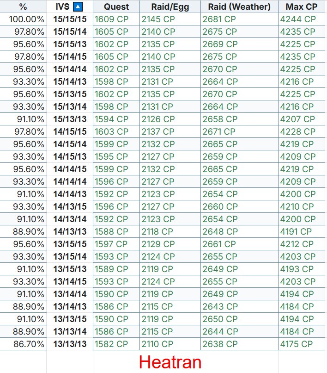
Task: Select the 2145 CP Raid/Egg value
Action: [x=158, y=19]
